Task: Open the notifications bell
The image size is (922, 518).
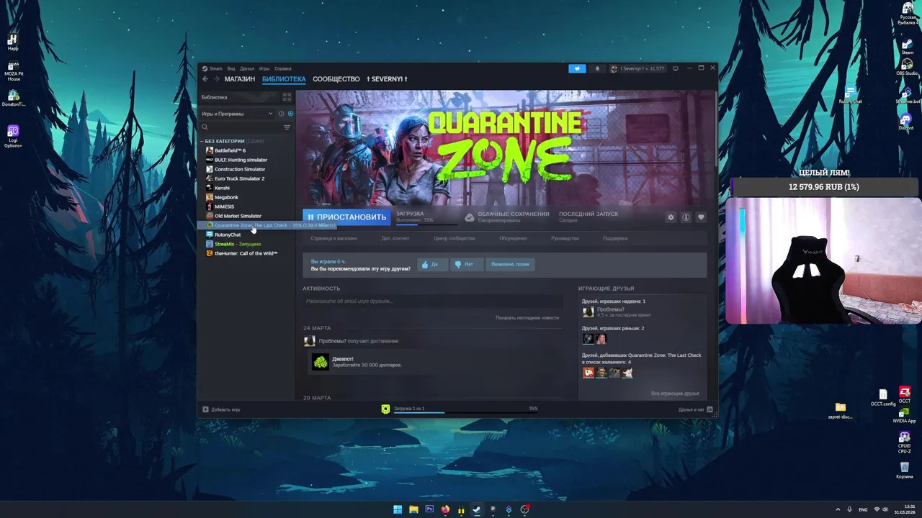Action: 597,68
